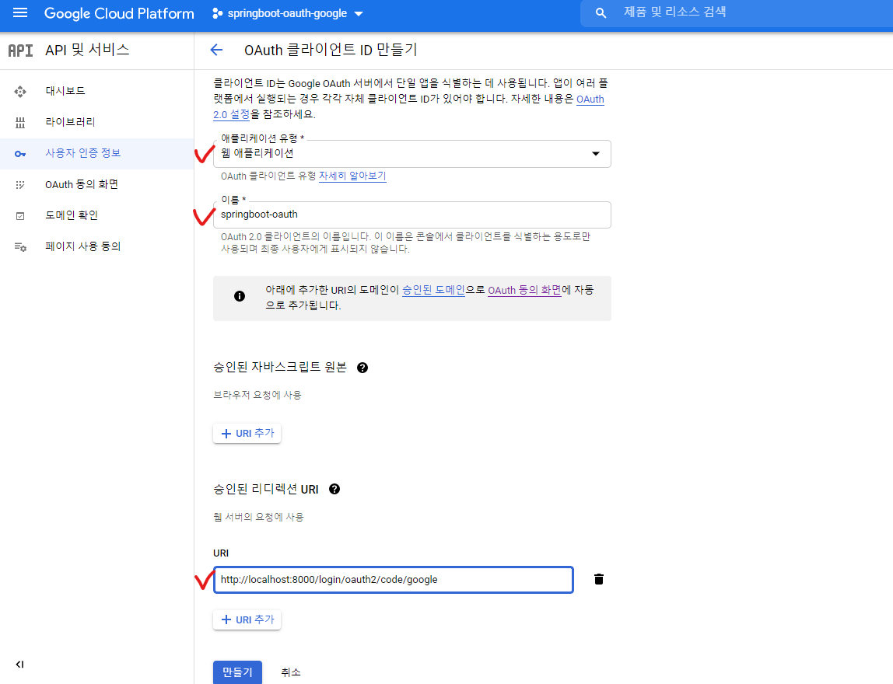The height and width of the screenshot is (684, 893).
Task: Click the 대시보드 dashboard icon
Action: point(20,91)
